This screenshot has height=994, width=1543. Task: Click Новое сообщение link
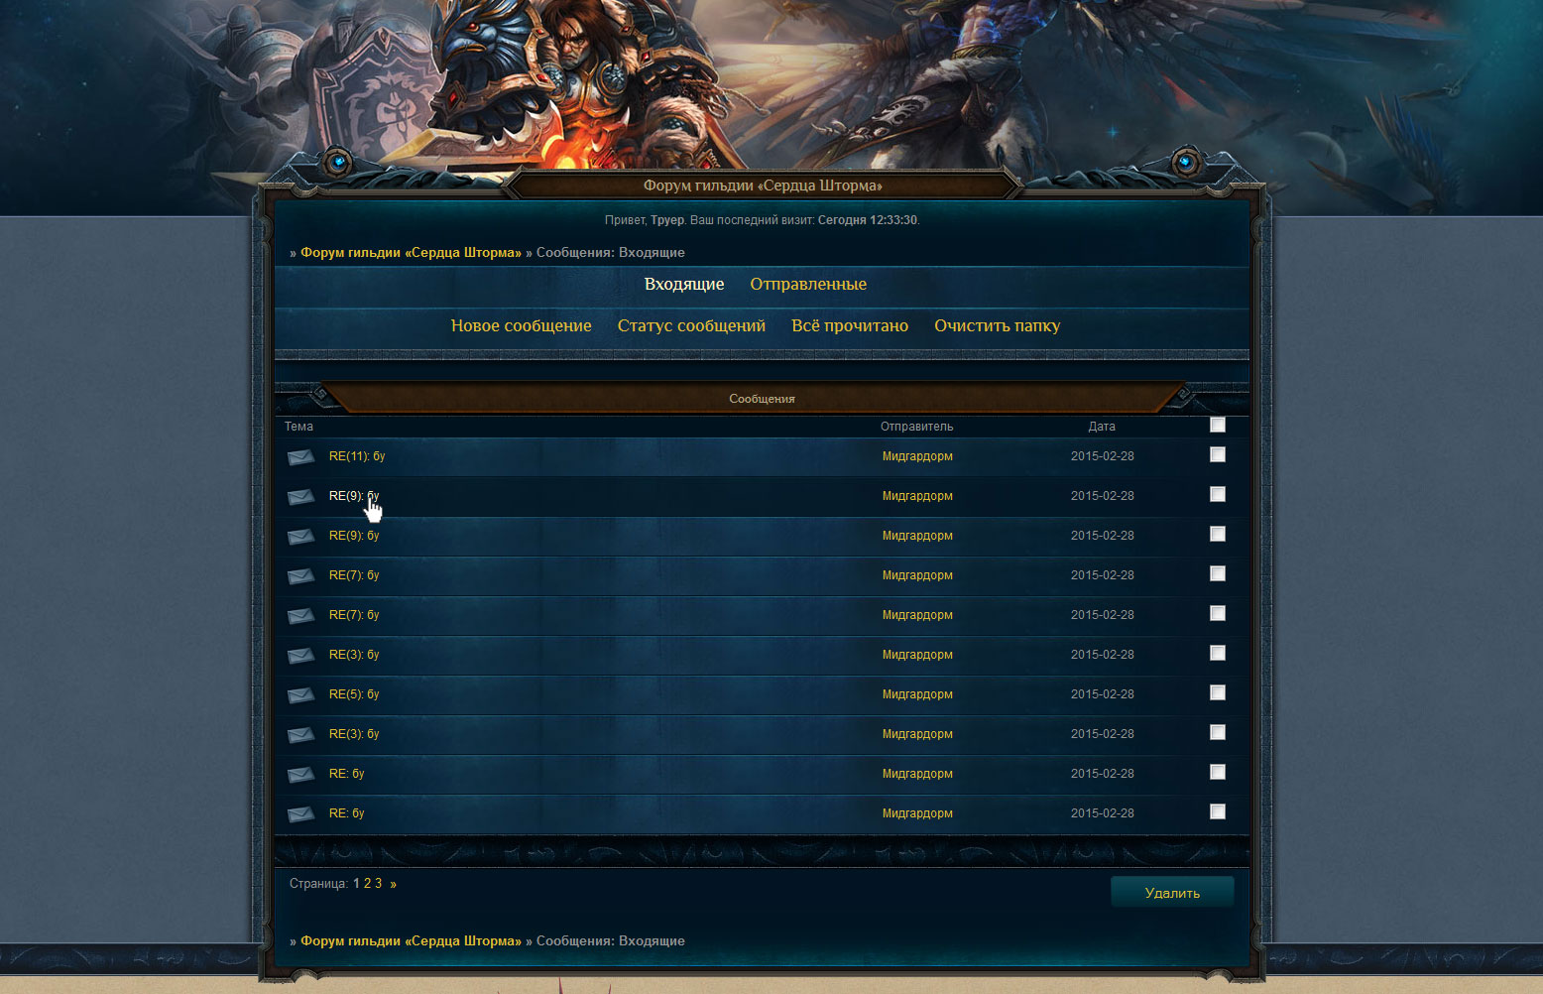pos(522,326)
